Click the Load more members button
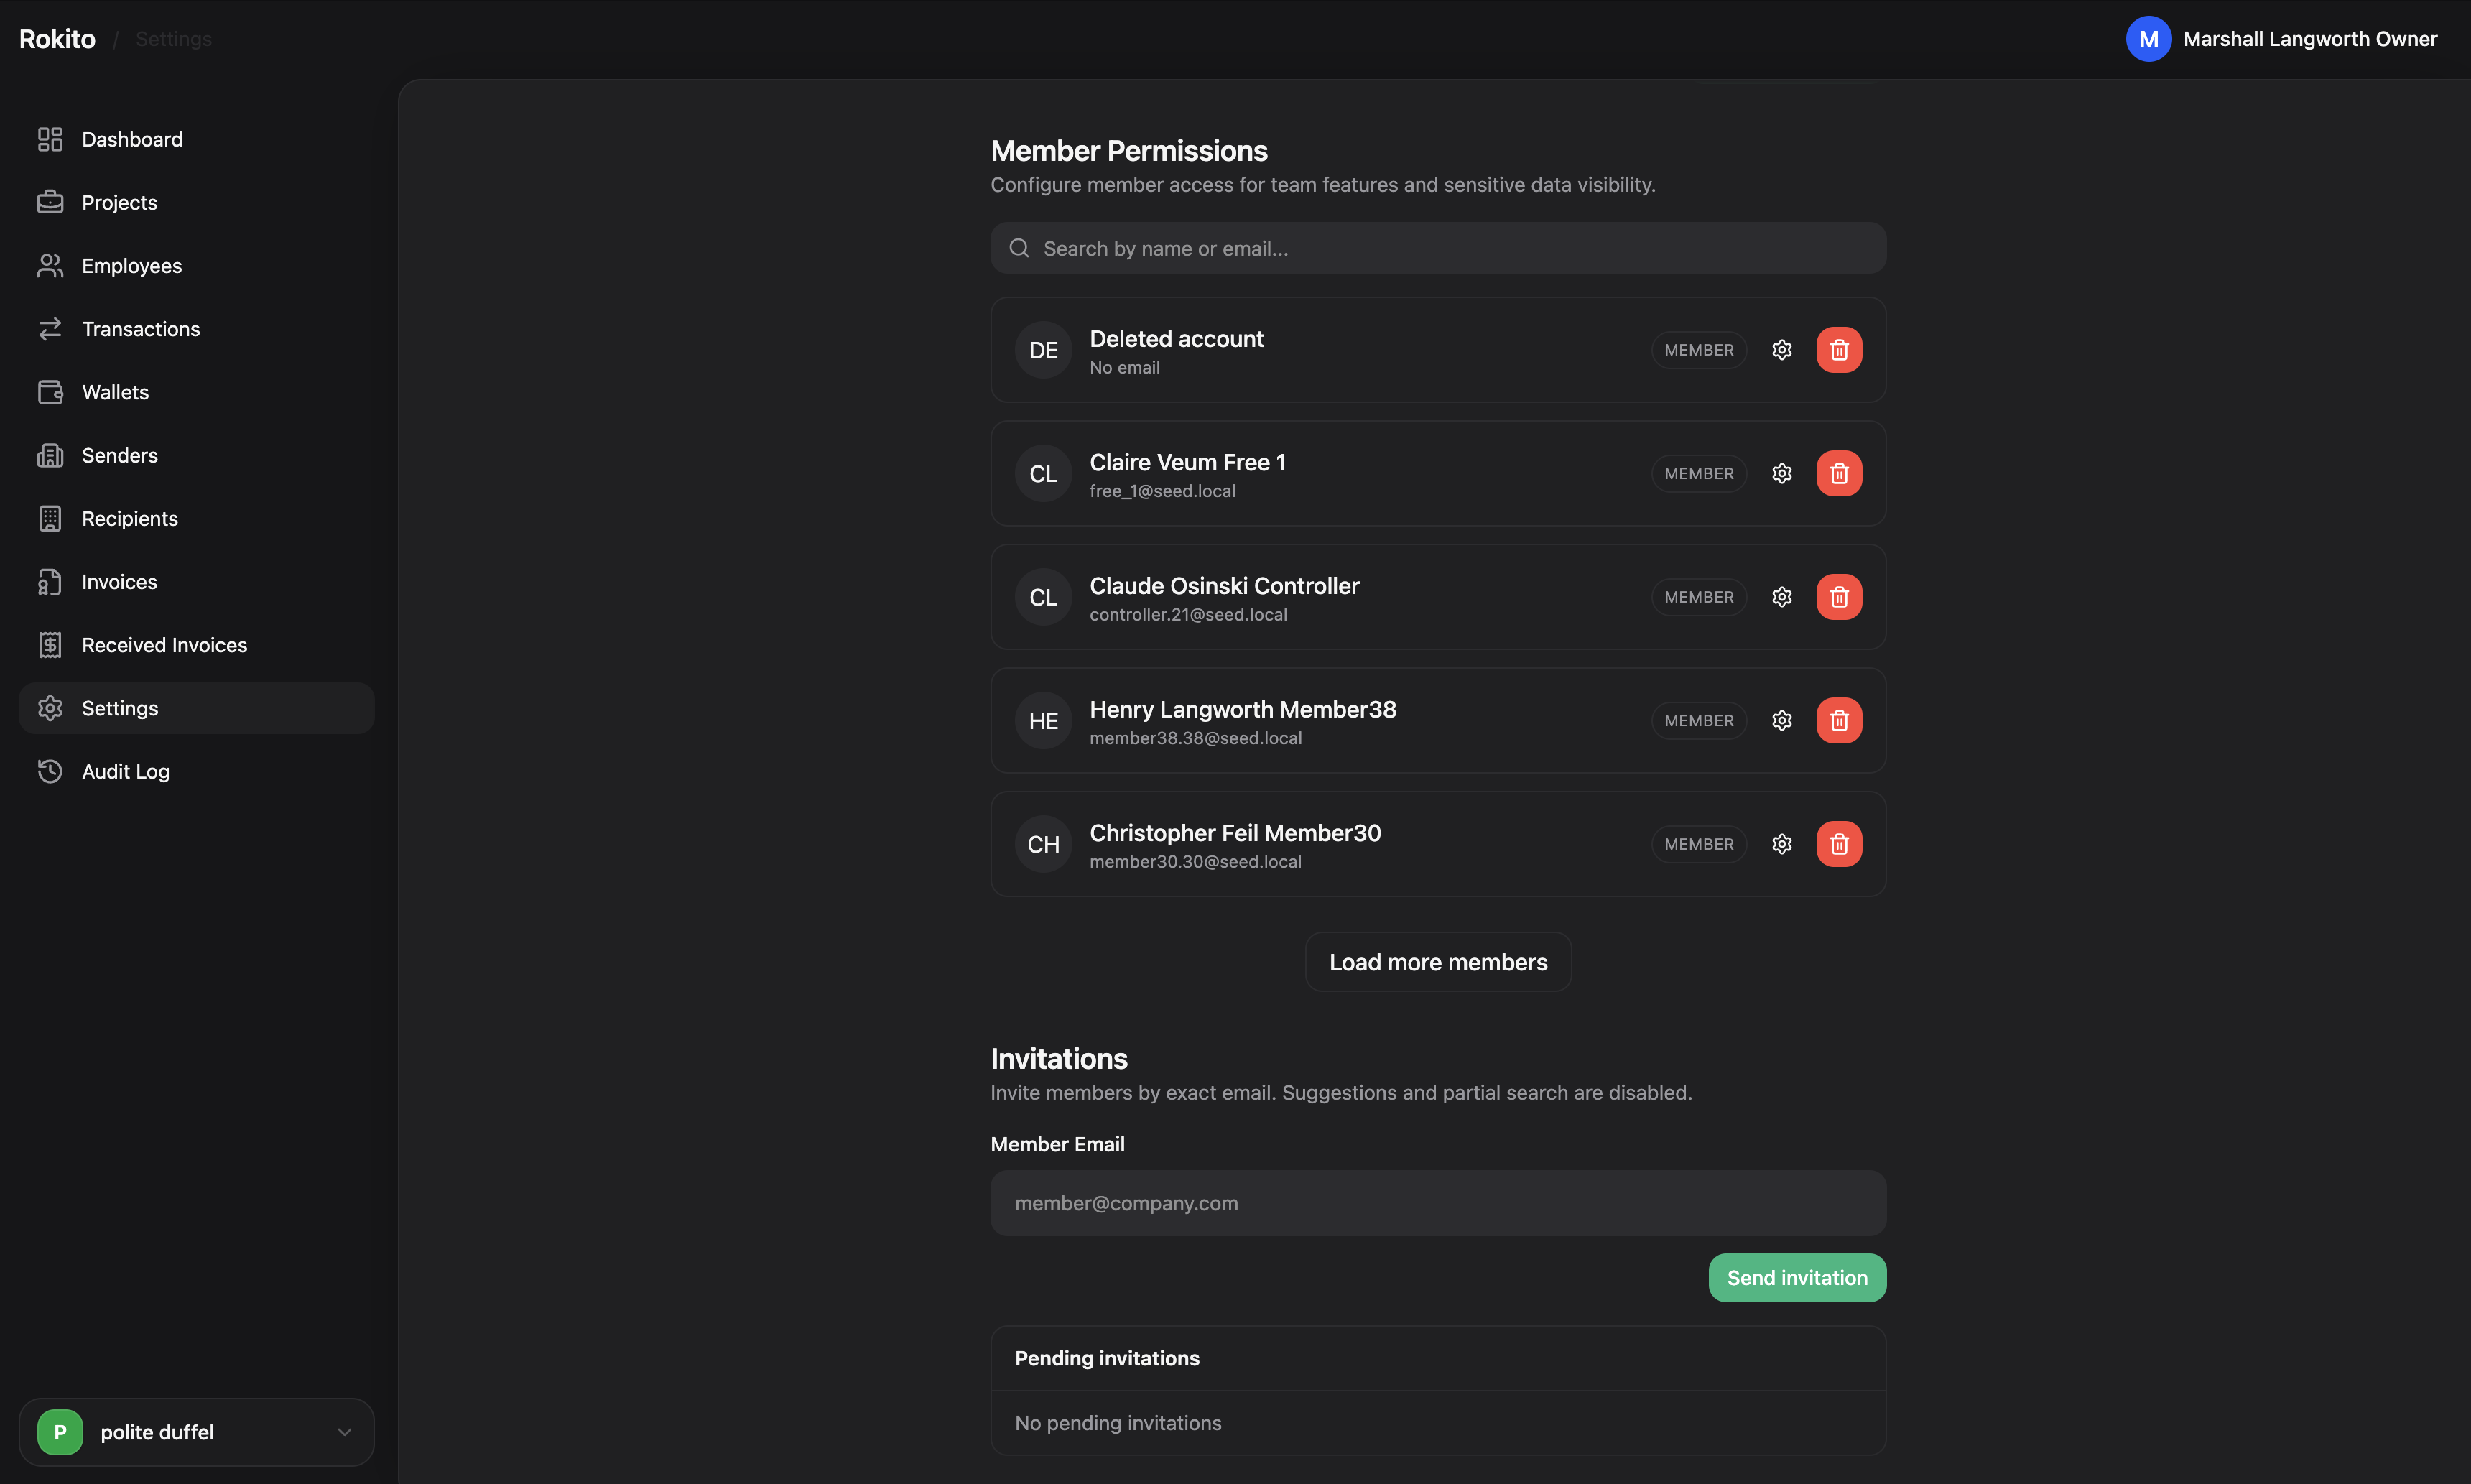The height and width of the screenshot is (1484, 2471). click(1437, 961)
